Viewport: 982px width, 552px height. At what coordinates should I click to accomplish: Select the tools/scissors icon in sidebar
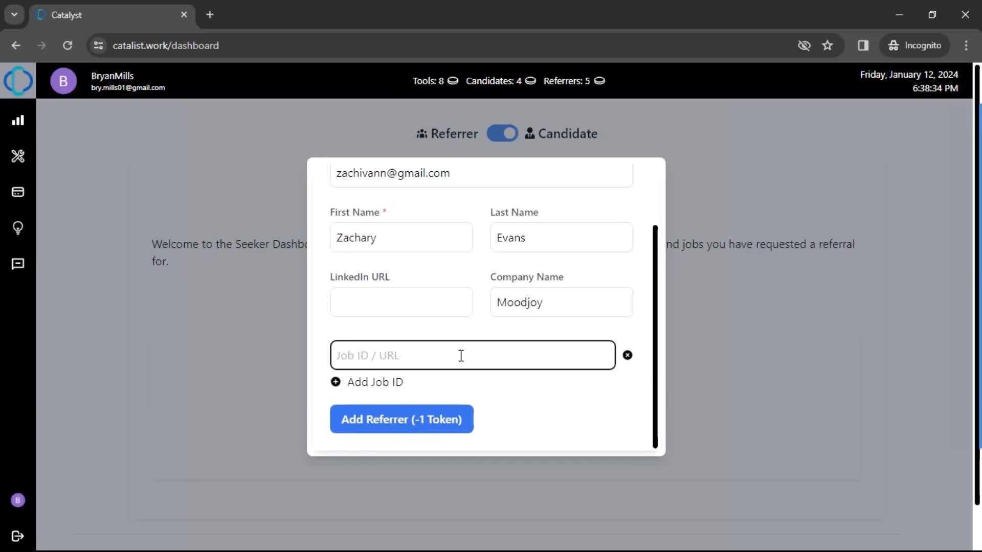pos(18,156)
